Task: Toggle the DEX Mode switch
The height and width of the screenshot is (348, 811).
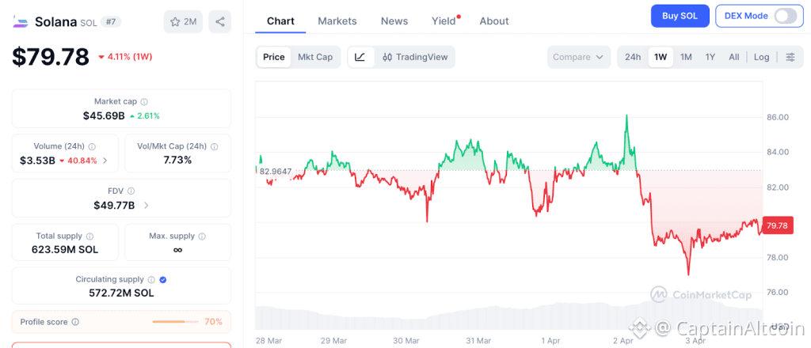Action: tap(785, 16)
